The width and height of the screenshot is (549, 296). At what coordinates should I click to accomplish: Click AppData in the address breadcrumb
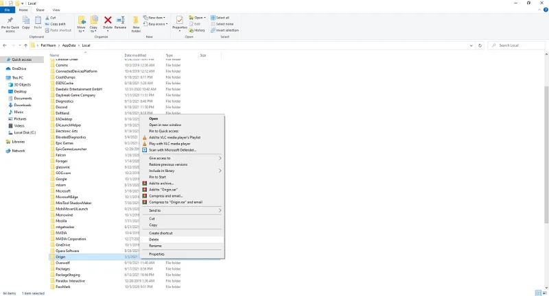[x=69, y=45]
